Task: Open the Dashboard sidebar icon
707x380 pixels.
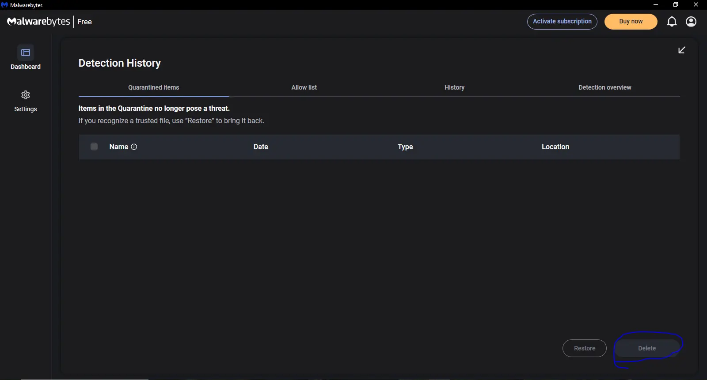Action: (26, 53)
